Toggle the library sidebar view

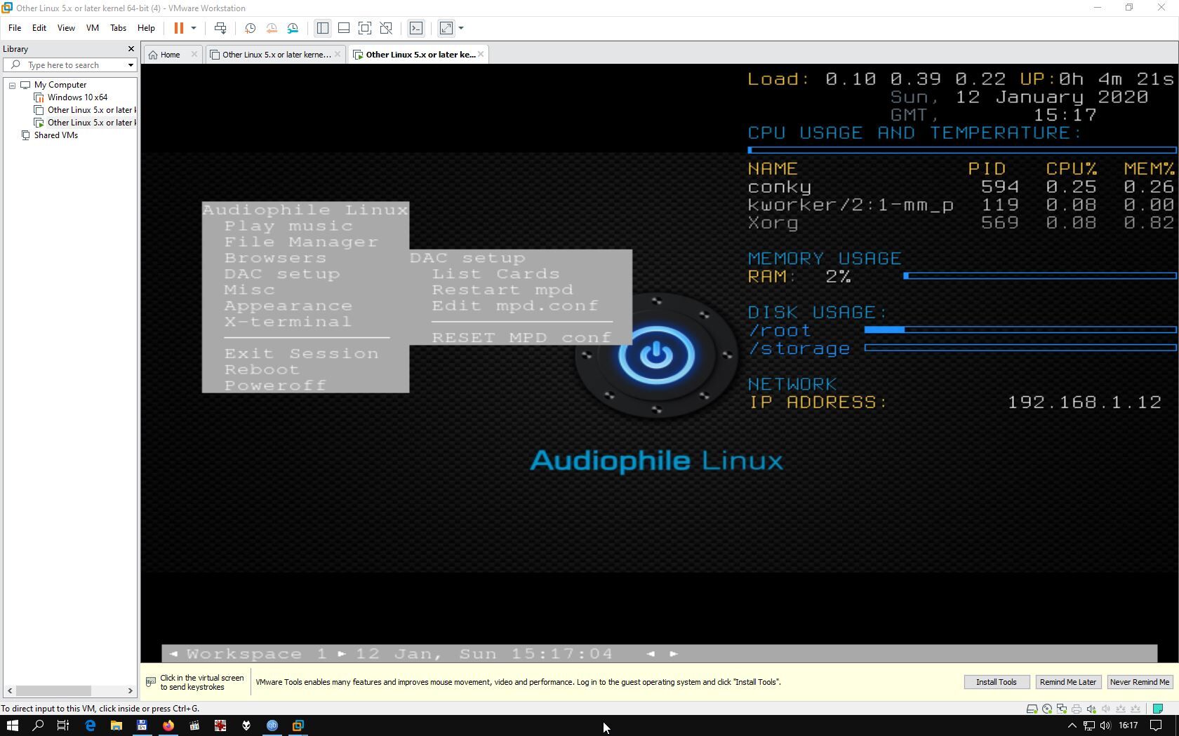point(323,28)
